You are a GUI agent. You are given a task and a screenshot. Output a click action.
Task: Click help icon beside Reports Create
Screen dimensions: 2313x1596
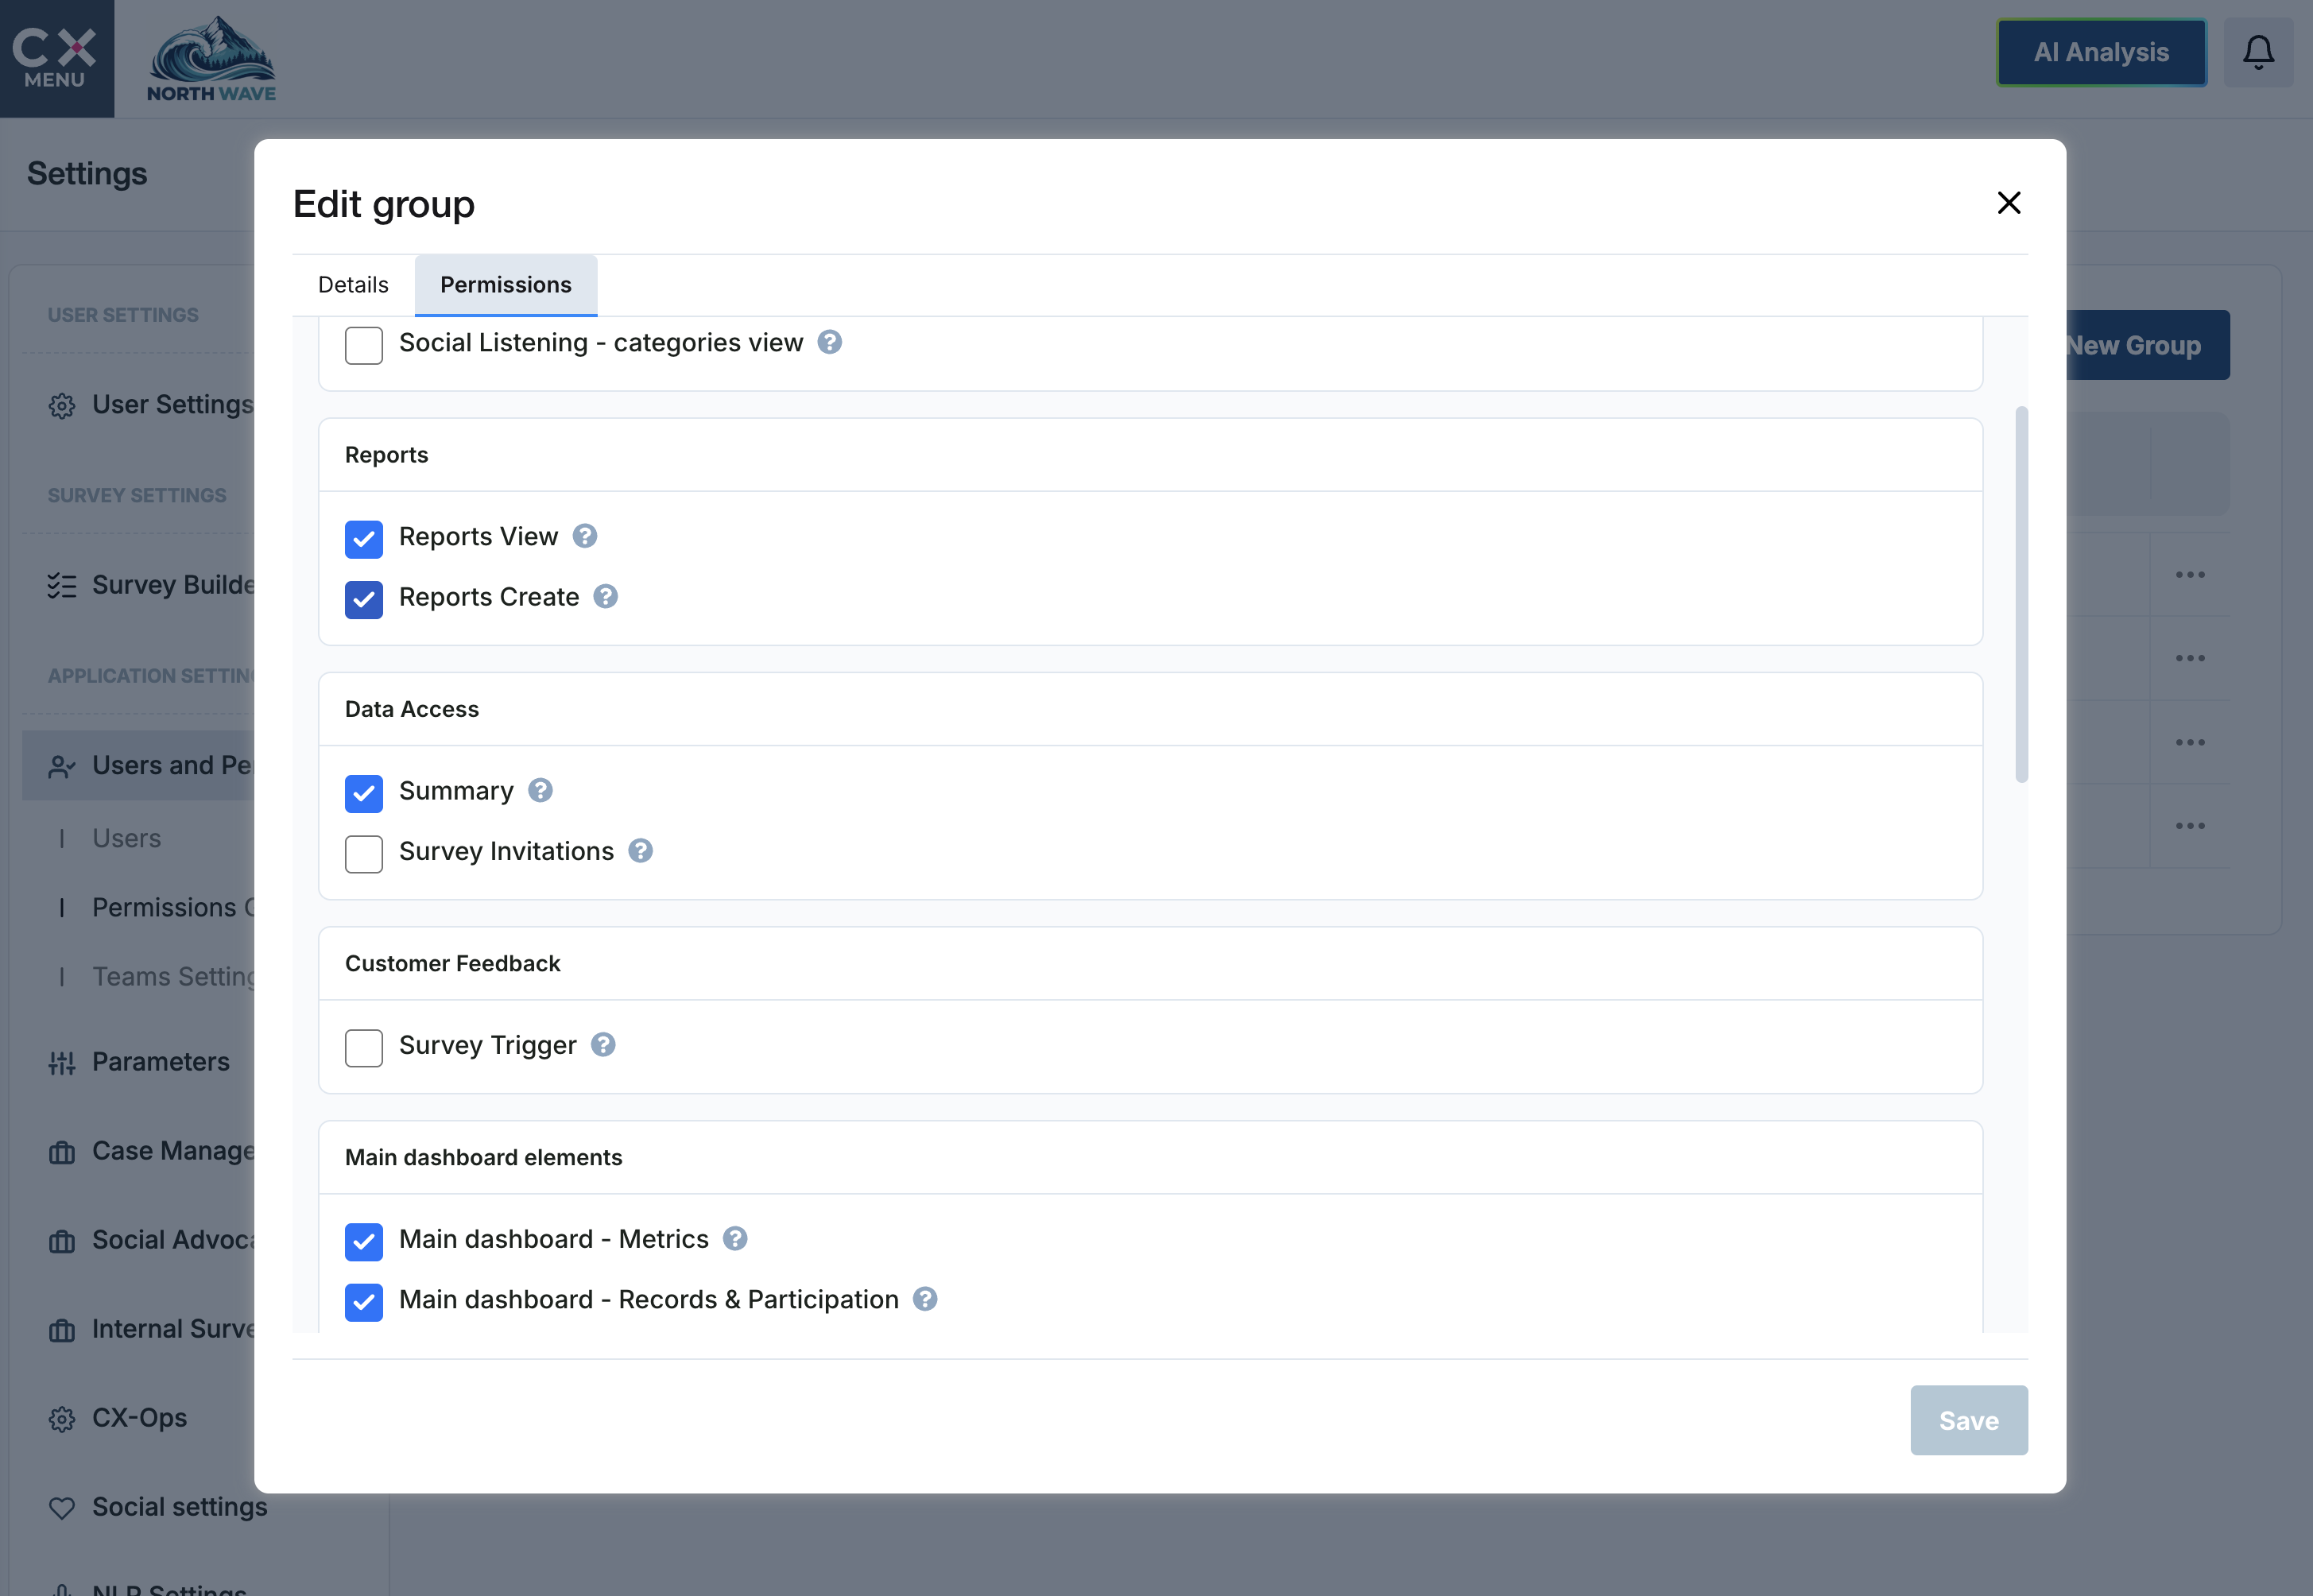(605, 596)
